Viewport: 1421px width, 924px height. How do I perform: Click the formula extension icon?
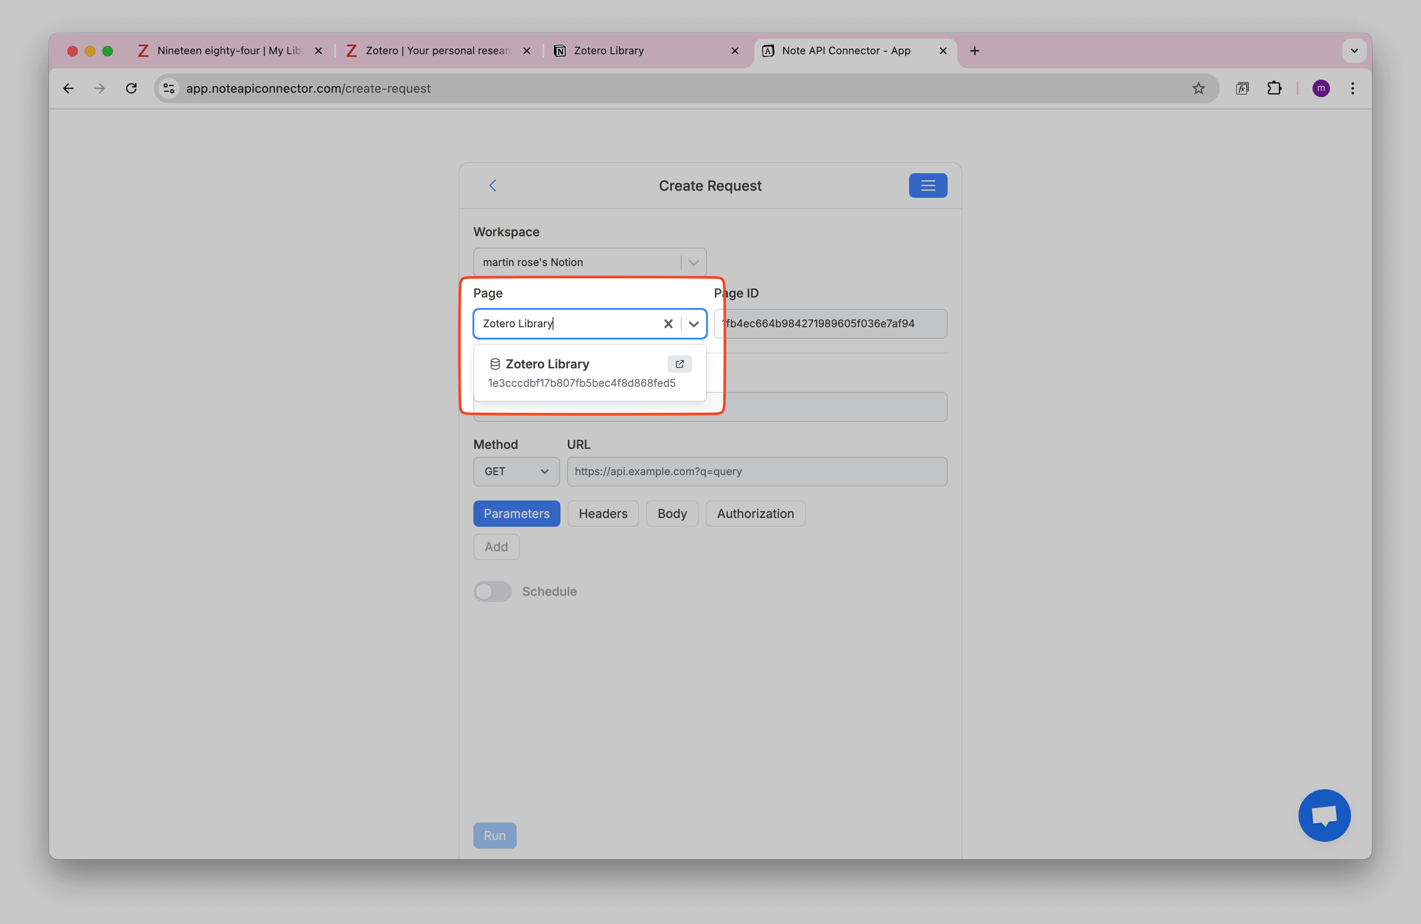[x=1242, y=88]
